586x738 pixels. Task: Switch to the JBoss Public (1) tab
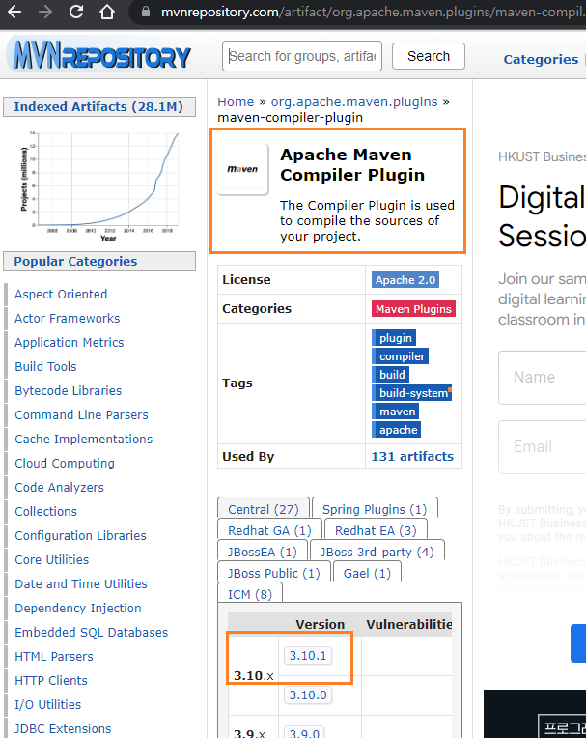point(274,573)
